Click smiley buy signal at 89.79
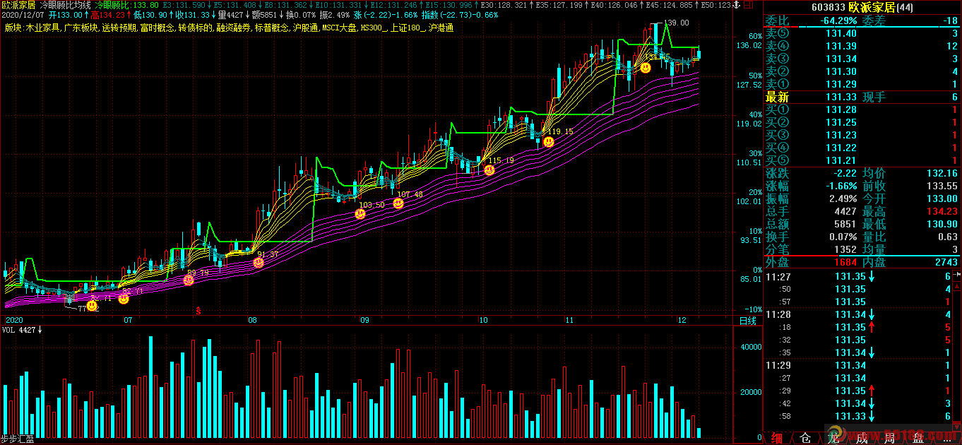 point(189,280)
